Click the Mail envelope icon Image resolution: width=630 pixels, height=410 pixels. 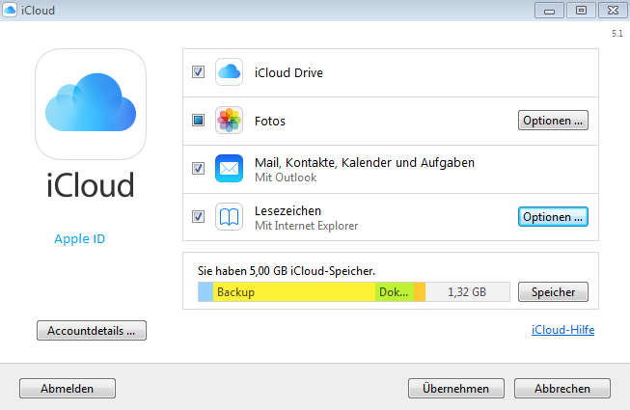tap(229, 168)
